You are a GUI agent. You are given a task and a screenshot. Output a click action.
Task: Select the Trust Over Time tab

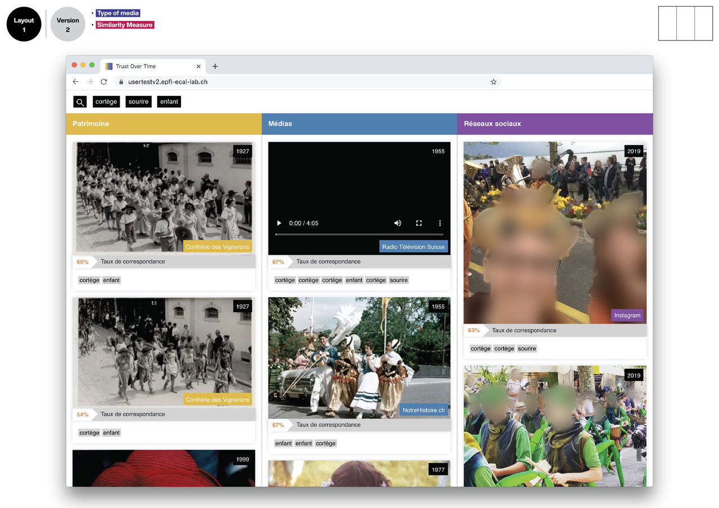tap(152, 66)
